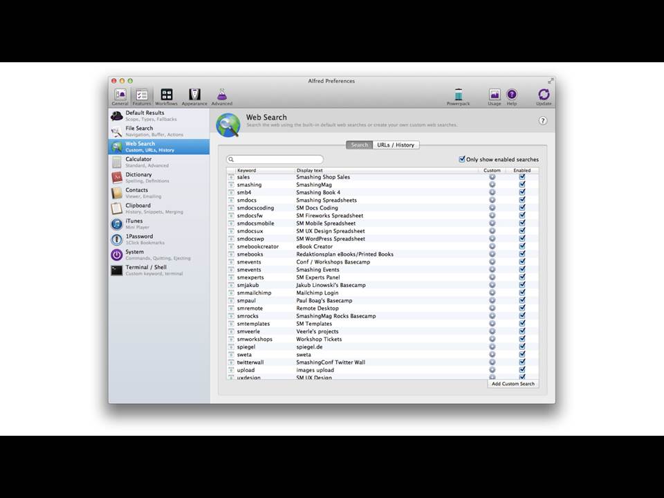This screenshot has width=664, height=498.
Task: Click custom icon for spiegel row
Action: pos(492,347)
